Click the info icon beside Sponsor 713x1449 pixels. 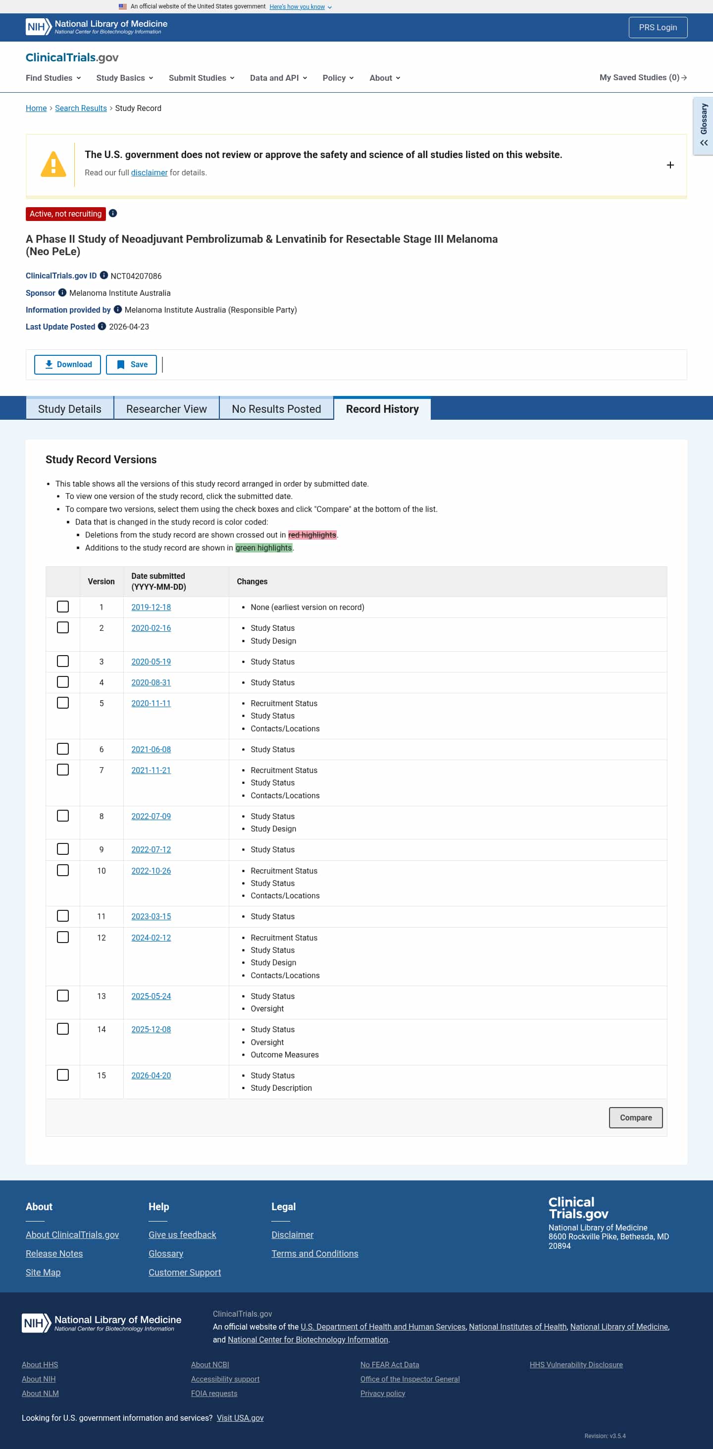coord(62,292)
